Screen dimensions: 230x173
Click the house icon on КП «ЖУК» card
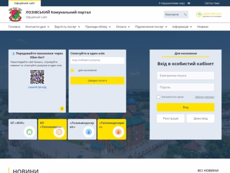29,132
